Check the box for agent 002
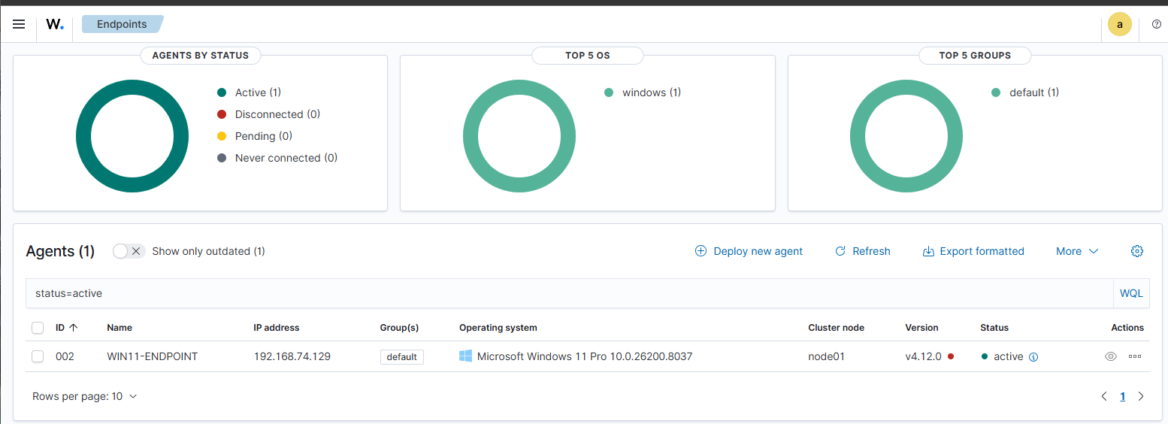Viewport: 1168px width, 424px height. tap(38, 356)
